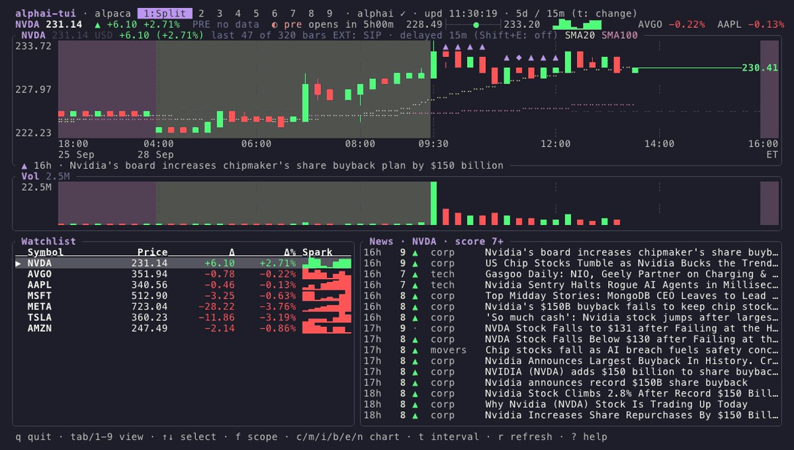Switch to the 1:Split view tab
Image resolution: width=794 pixels, height=450 pixels.
tap(165, 13)
